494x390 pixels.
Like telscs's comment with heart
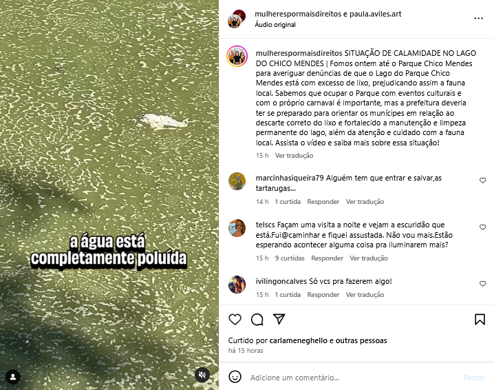[483, 227]
